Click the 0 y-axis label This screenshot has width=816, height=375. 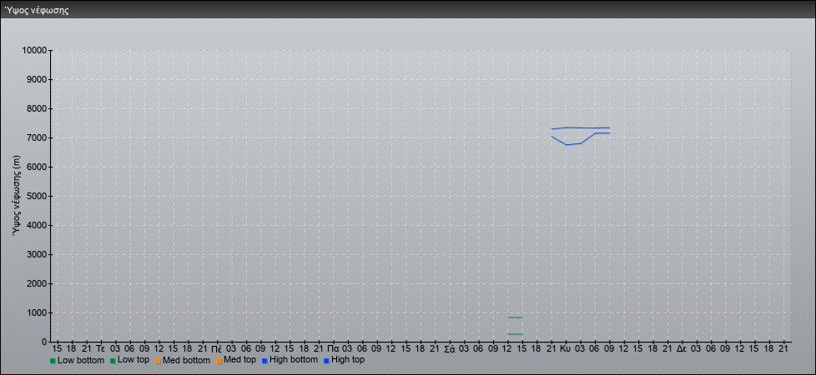[45, 342]
